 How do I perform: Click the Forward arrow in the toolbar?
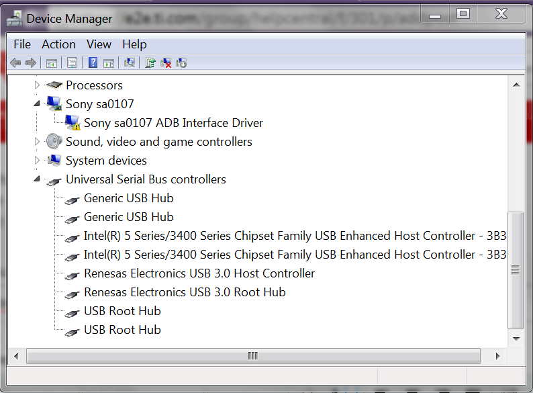pyautogui.click(x=31, y=62)
